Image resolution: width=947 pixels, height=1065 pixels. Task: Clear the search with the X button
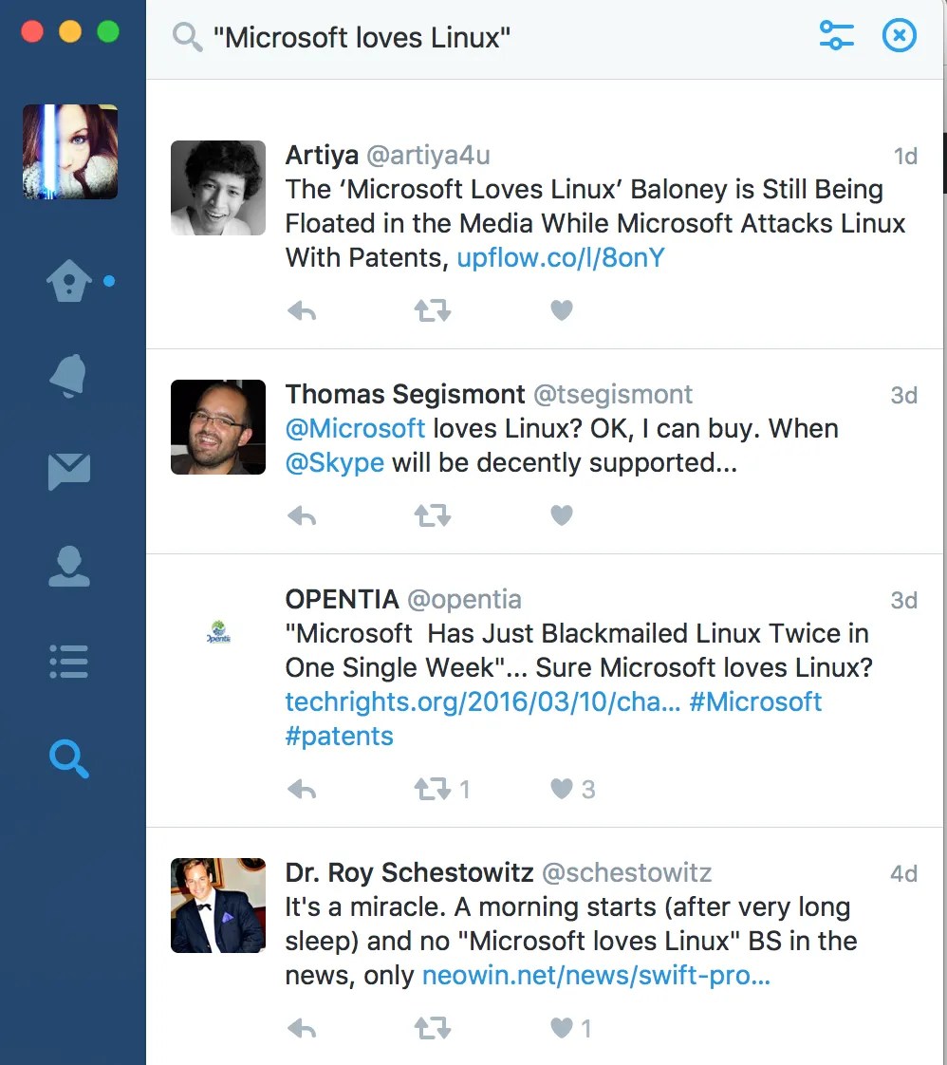(x=900, y=35)
